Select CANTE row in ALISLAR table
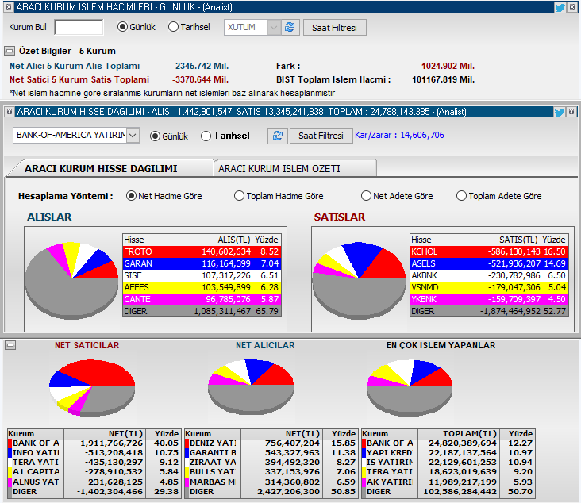The height and width of the screenshot is (503, 581). (x=202, y=299)
